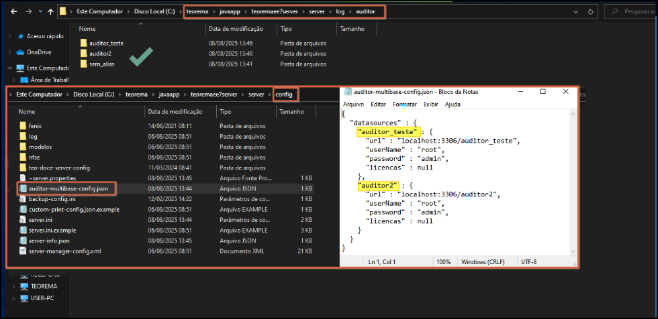Select the server-info.json file icon

[x=23, y=241]
